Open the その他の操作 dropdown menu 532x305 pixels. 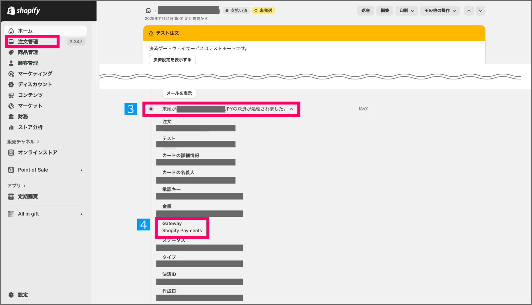click(440, 11)
